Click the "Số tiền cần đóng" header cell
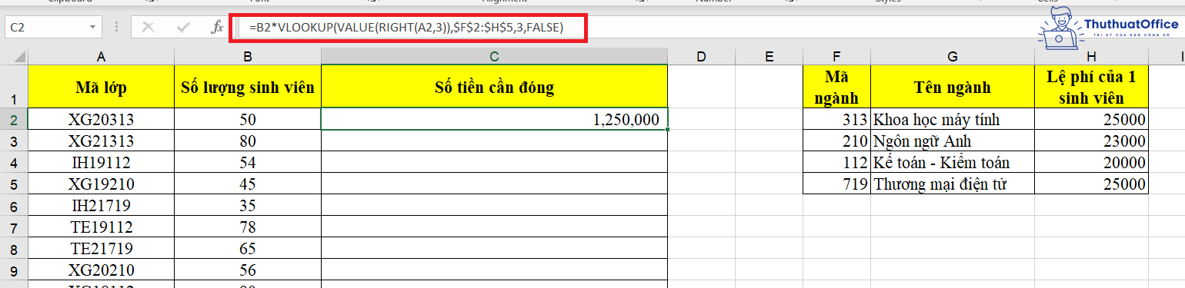The height and width of the screenshot is (288, 1185). coord(494,87)
